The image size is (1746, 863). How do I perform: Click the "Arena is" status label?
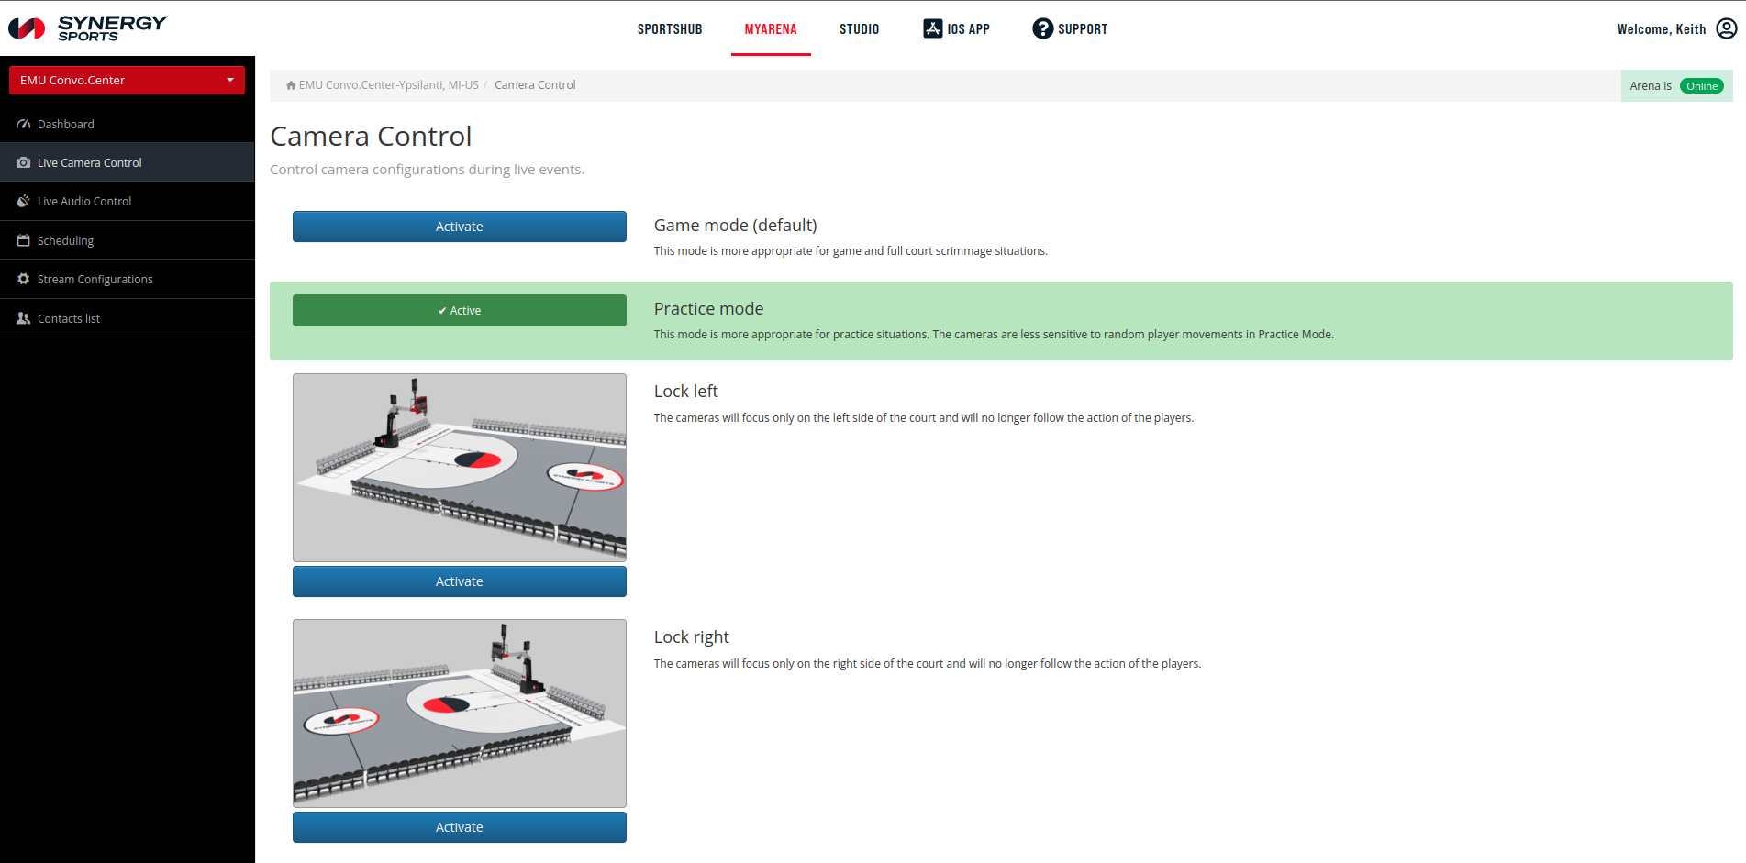click(1651, 86)
